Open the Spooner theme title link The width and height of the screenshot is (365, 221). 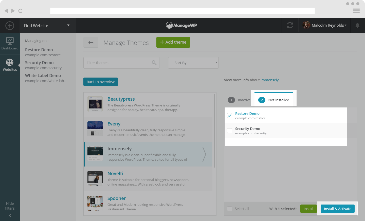(x=117, y=198)
